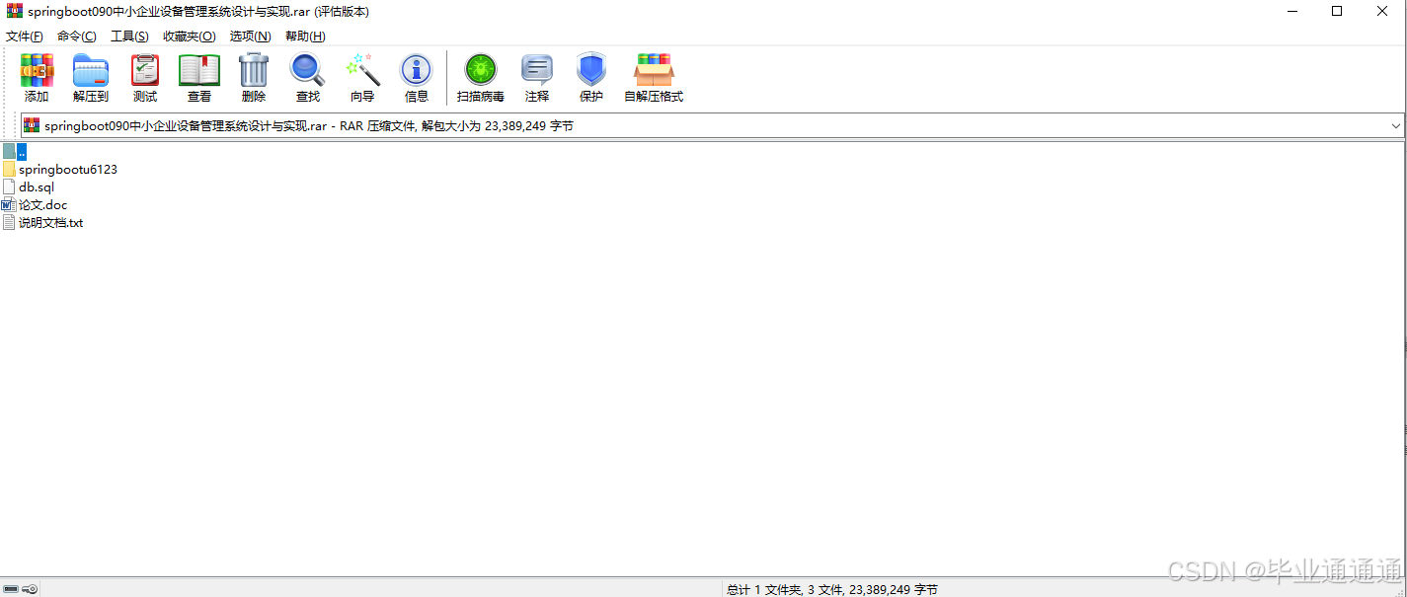This screenshot has height=597, width=1407.
Task: Click the key icon in the status bar
Action: pos(29,588)
